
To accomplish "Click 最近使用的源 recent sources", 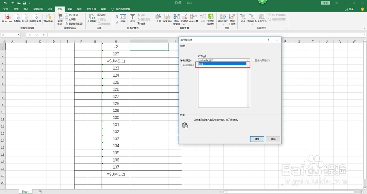I will 74,23.
